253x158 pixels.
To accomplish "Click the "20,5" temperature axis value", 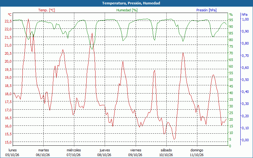I will [9, 53].
